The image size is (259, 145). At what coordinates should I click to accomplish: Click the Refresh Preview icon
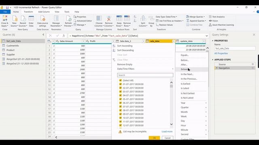click(68, 21)
